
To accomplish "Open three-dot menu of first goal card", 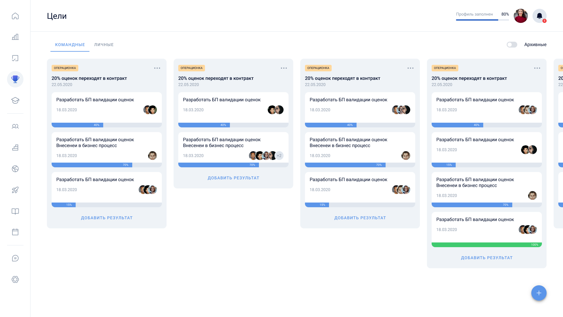I will (157, 68).
